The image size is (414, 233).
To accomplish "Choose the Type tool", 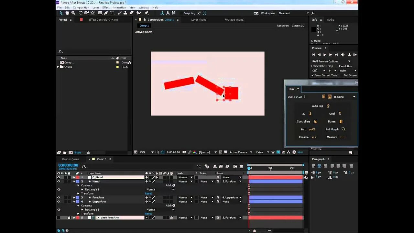I will click(x=112, y=13).
